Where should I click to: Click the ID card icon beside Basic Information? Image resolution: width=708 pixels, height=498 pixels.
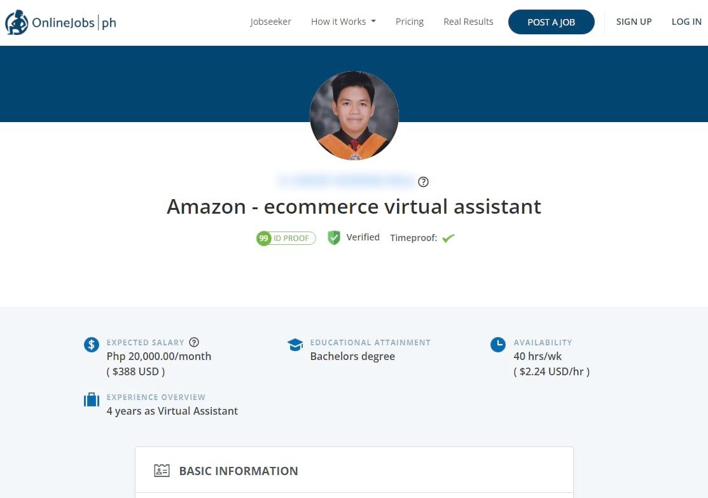(x=162, y=471)
